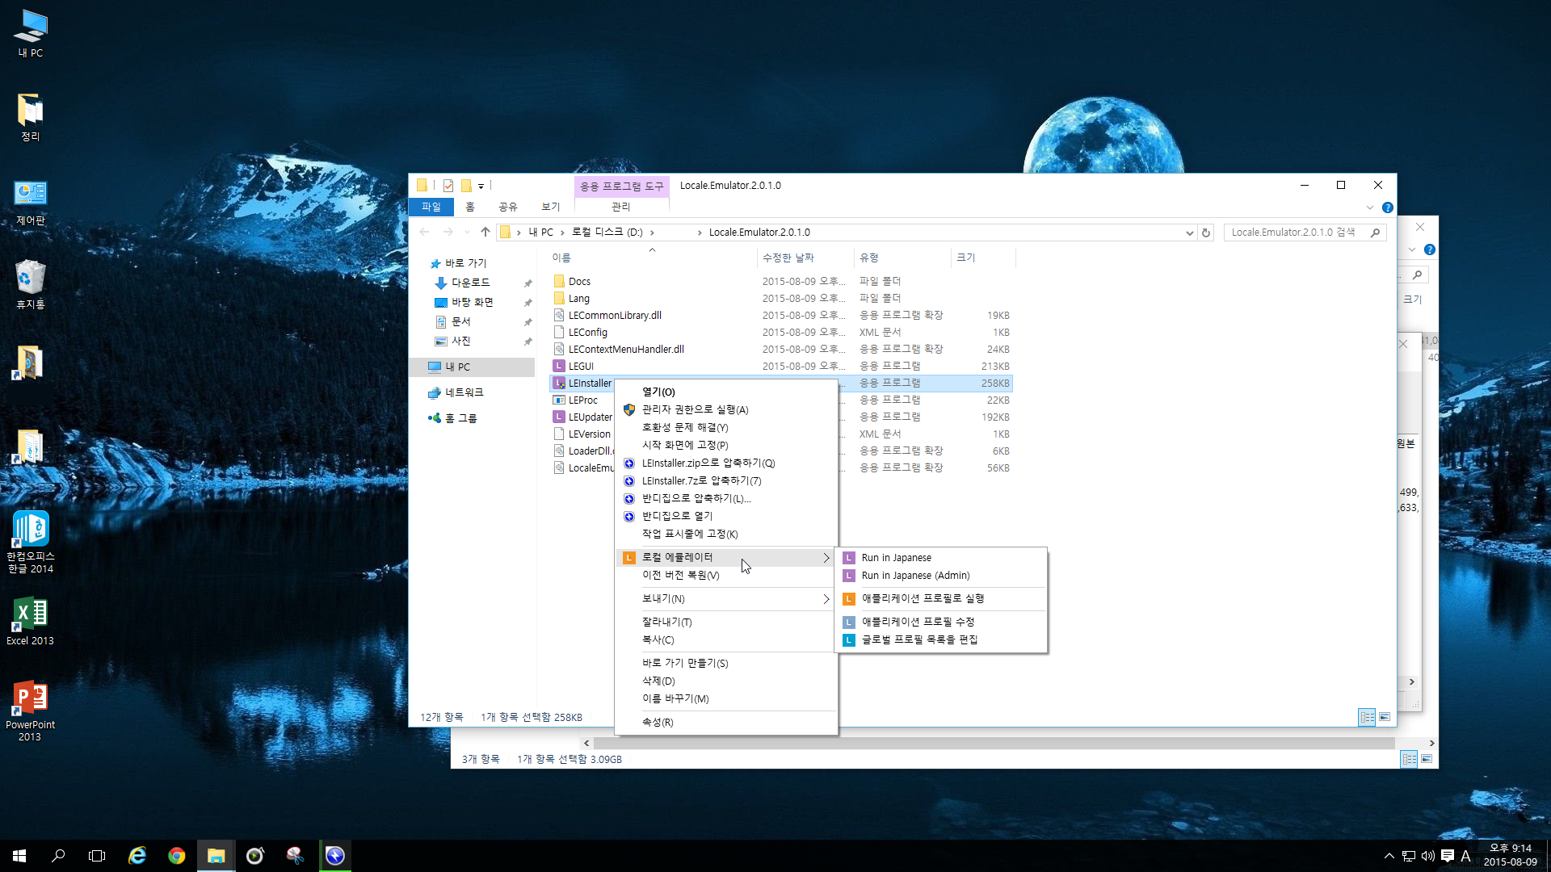Click the navigation Back arrow
The image size is (1551, 872).
click(425, 232)
